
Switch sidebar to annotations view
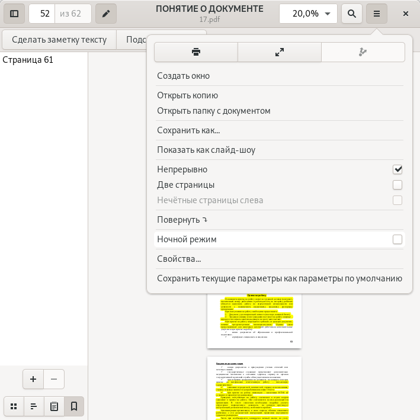point(54,406)
